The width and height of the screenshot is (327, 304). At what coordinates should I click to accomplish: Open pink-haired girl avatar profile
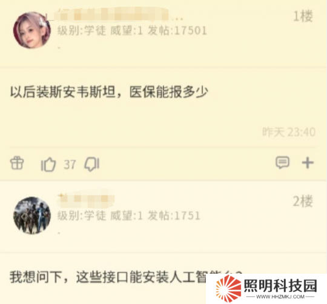(x=32, y=30)
